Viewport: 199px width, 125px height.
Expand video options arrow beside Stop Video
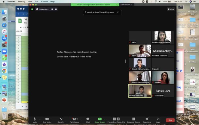(51, 119)
